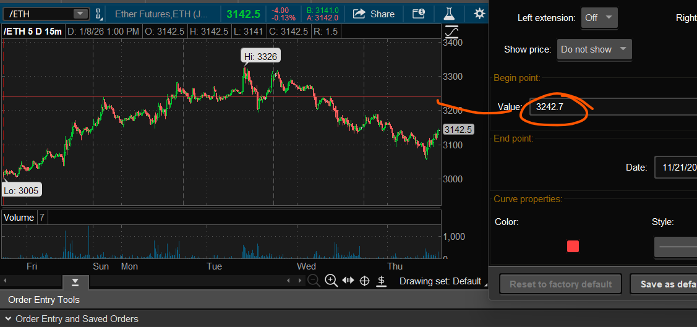Open chart settings gear icon
This screenshot has width=697, height=327.
coord(479,14)
